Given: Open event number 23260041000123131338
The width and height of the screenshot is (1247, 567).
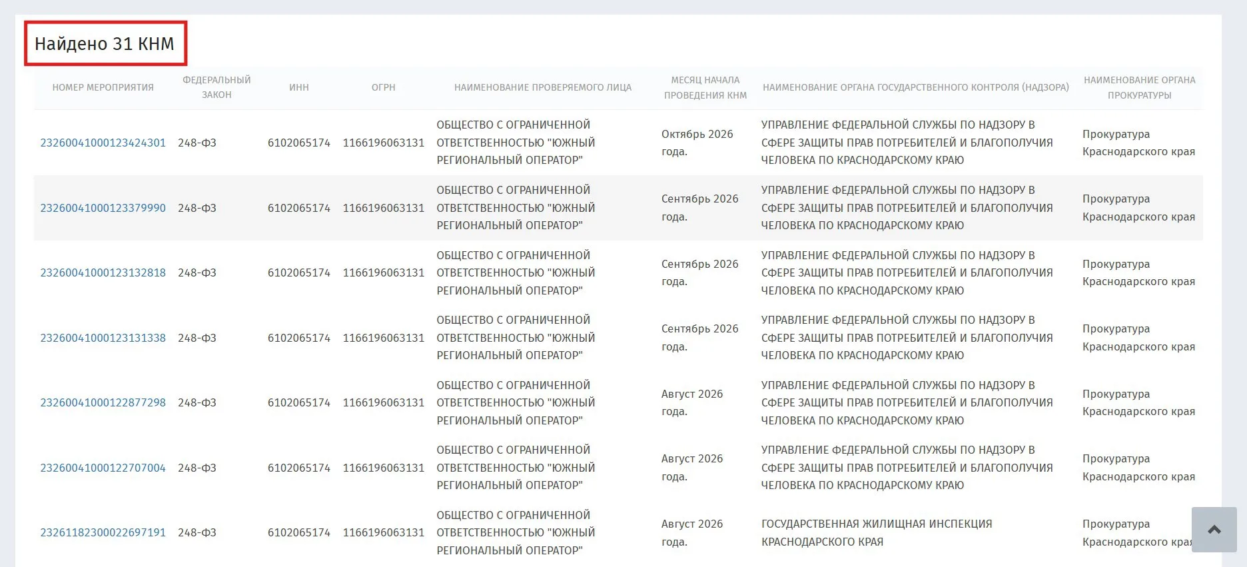Looking at the screenshot, I should click(x=103, y=338).
